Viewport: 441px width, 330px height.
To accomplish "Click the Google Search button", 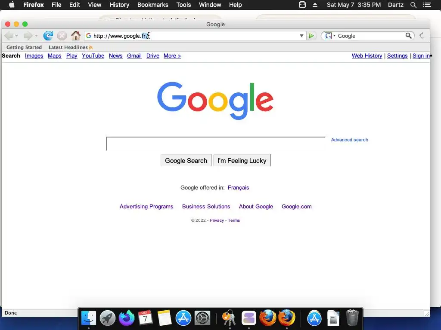I will point(186,161).
